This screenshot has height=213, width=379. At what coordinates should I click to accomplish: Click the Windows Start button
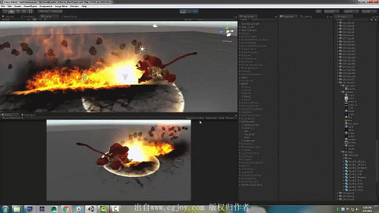pos(5,209)
